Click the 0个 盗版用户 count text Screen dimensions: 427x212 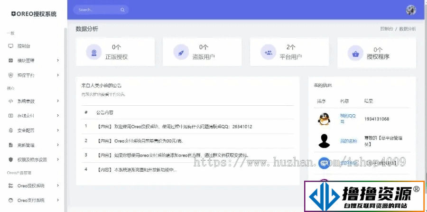pyautogui.click(x=204, y=47)
